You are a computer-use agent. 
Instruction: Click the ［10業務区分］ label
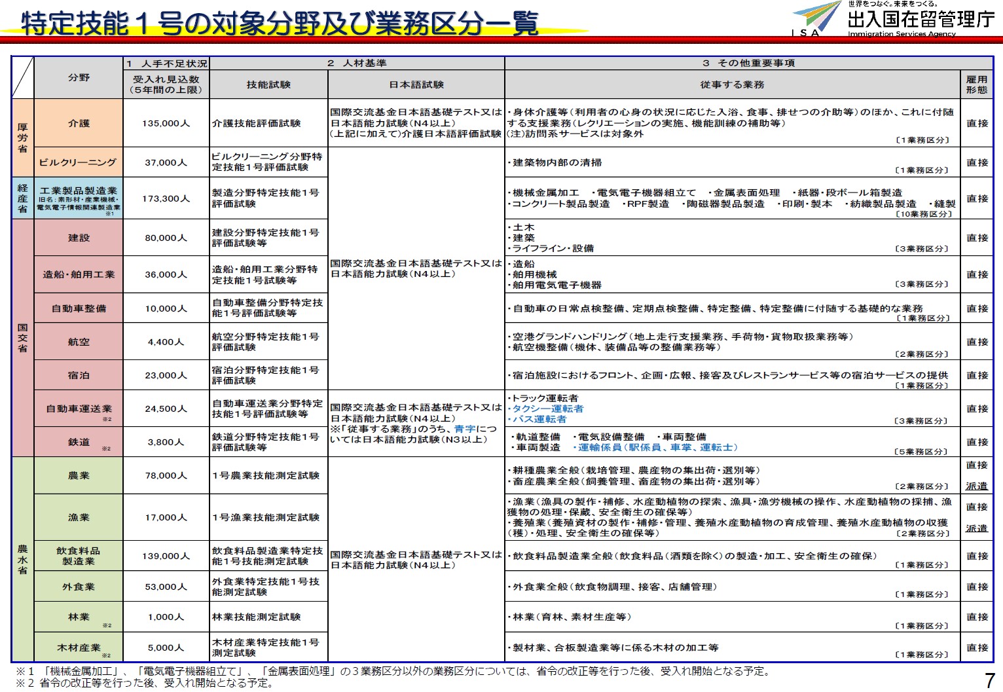coord(923,213)
